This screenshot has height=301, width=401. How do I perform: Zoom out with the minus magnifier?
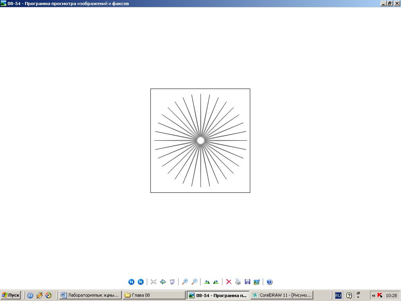(194, 282)
